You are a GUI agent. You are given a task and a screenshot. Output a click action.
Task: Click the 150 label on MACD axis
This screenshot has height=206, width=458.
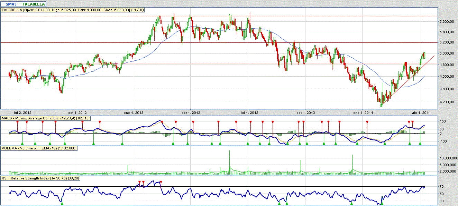(x=443, y=121)
